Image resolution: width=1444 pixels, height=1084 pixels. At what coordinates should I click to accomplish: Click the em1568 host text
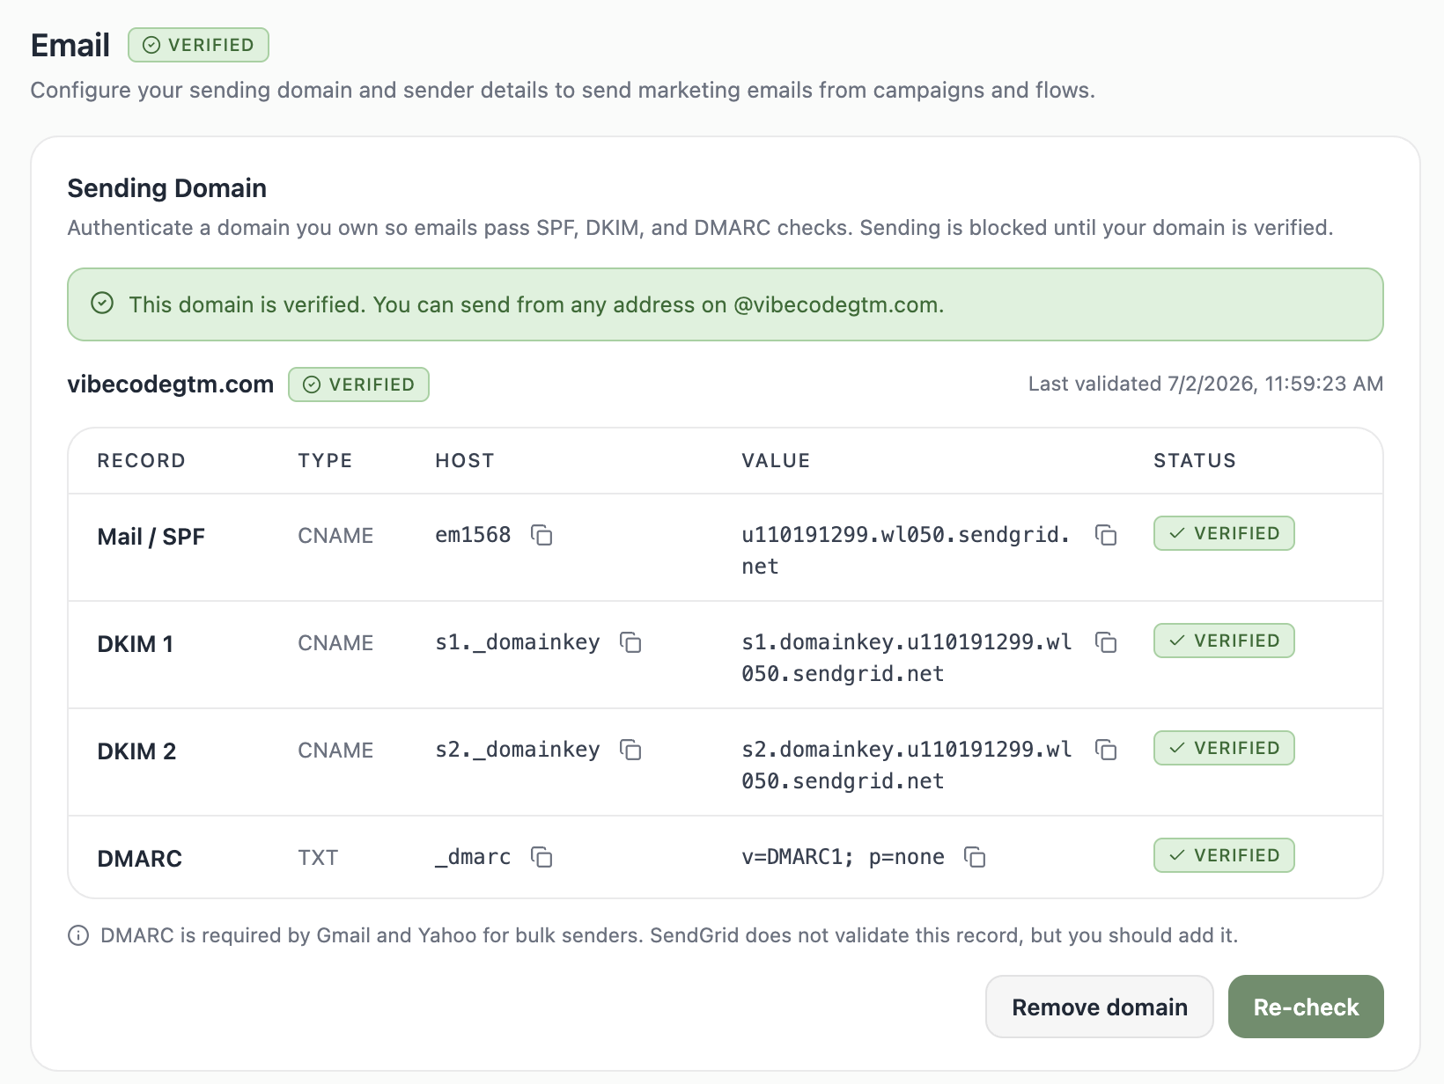[x=473, y=535]
